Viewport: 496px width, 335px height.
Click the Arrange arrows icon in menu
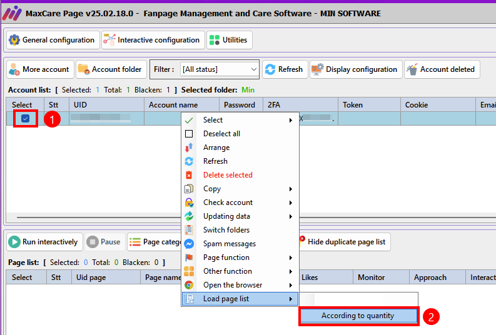(189, 147)
